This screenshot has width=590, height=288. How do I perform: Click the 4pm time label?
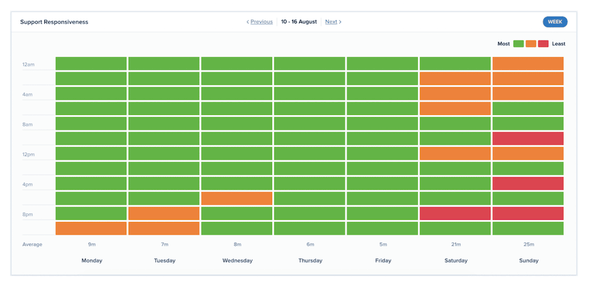click(x=27, y=185)
